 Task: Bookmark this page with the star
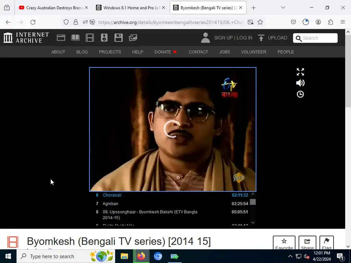pyautogui.click(x=260, y=22)
